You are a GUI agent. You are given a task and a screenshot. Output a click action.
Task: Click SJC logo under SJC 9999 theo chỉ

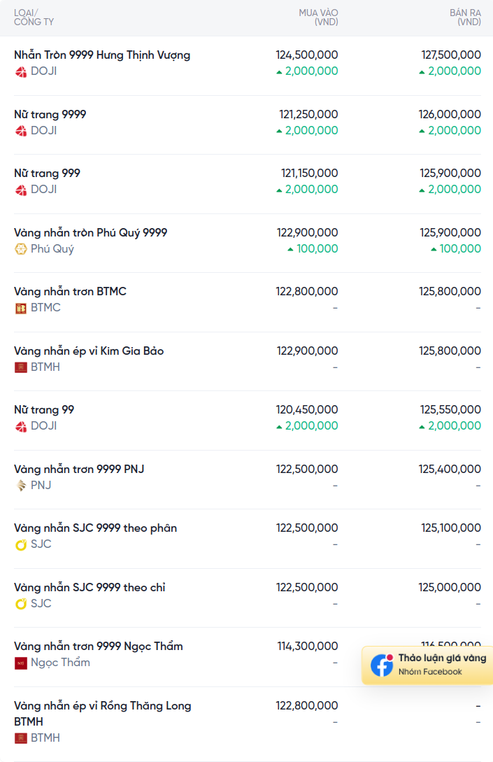[21, 604]
